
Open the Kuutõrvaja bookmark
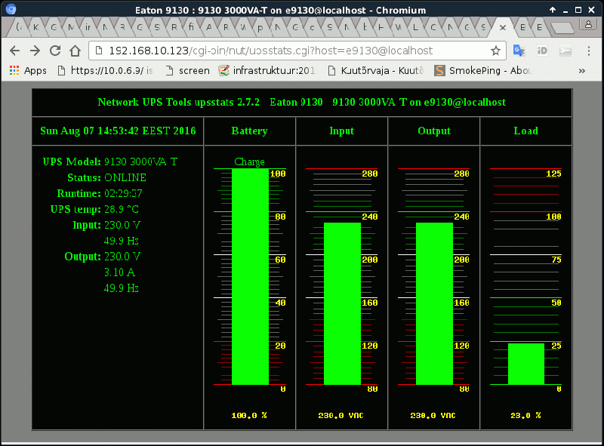(375, 70)
